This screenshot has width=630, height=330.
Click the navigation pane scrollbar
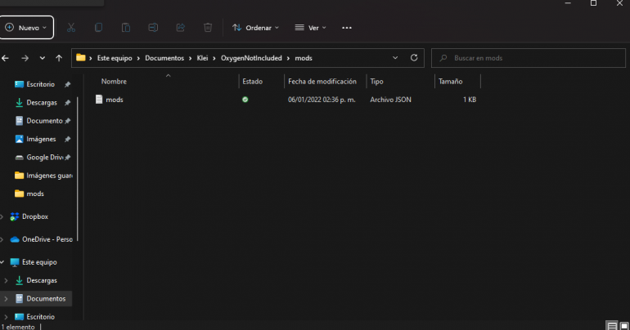pyautogui.click(x=77, y=168)
